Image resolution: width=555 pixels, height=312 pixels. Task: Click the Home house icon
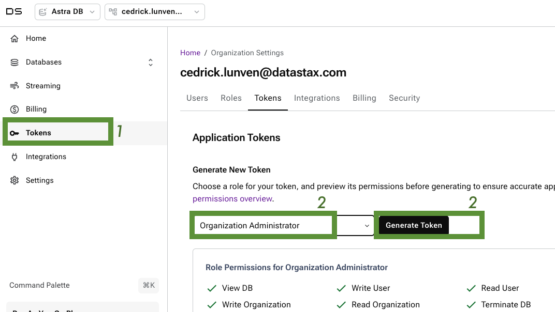coord(14,39)
